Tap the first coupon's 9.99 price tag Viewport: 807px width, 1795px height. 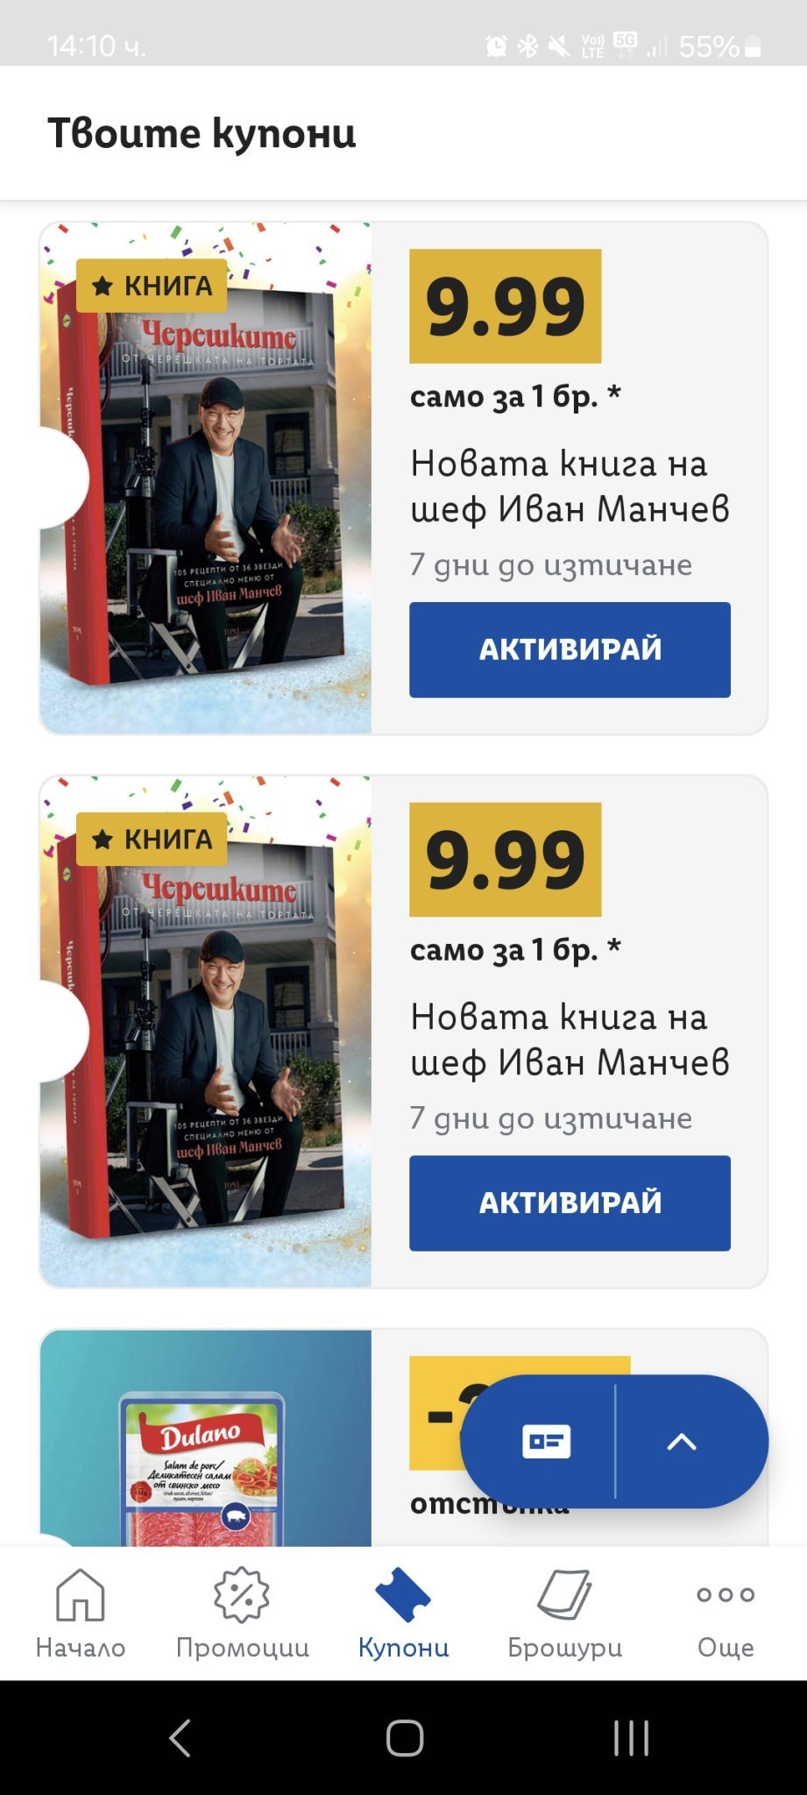click(506, 306)
